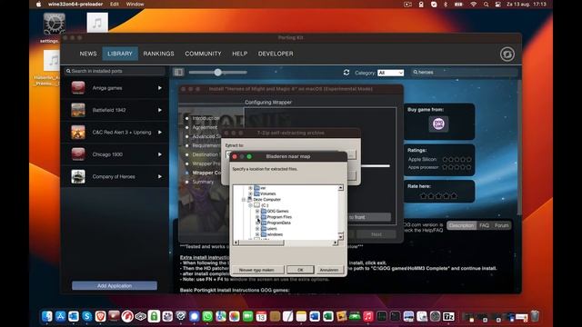Screen dimensions: 582x327
Task: Open the Window menu in the menu bar
Action: [135, 4]
